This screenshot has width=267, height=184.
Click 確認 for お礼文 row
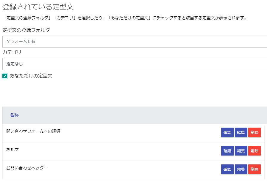227,151
